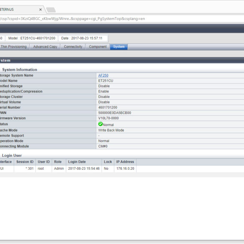The height and width of the screenshot is (244, 244).
Task: Click the Cache Mode row label
Action: 9,130
